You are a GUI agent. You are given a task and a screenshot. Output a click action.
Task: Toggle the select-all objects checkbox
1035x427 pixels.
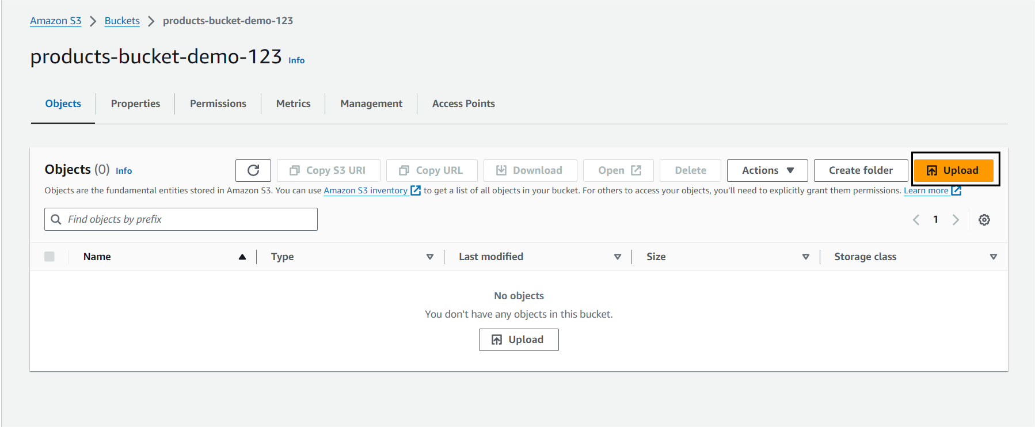pyautogui.click(x=50, y=257)
